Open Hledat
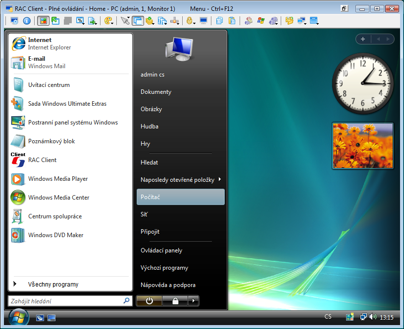The height and width of the screenshot is (329, 404). coord(180,163)
